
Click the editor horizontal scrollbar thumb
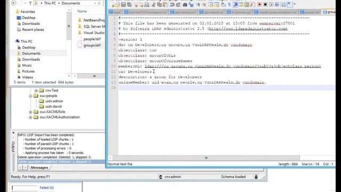tap(206, 158)
